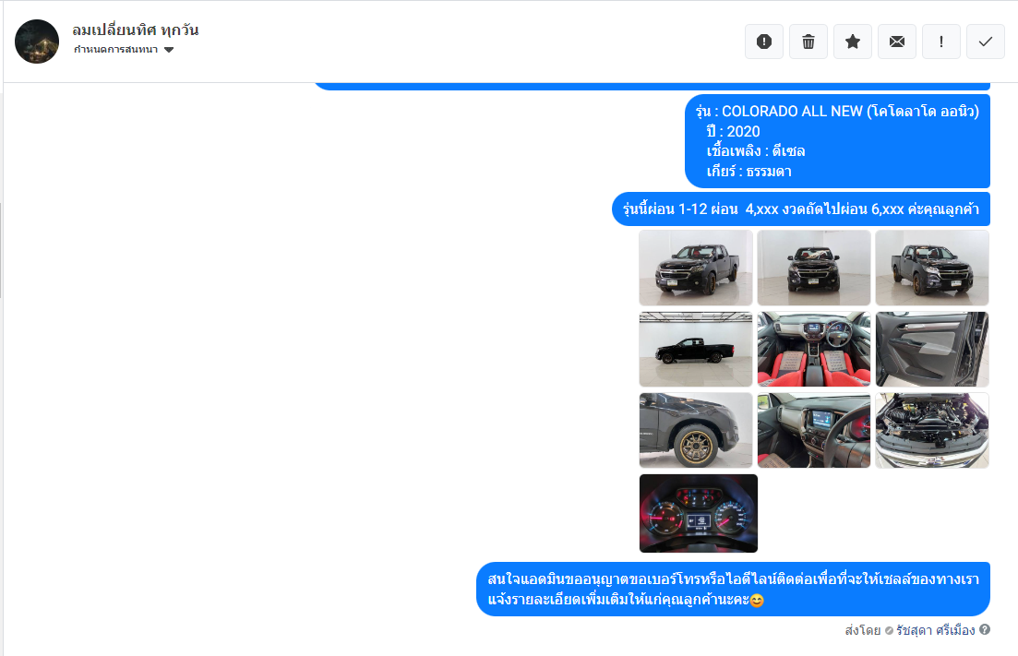Image resolution: width=1018 pixels, height=656 pixels.
Task: Open the กำหนดการสนทนา dropdown arrow
Action: coord(169,50)
